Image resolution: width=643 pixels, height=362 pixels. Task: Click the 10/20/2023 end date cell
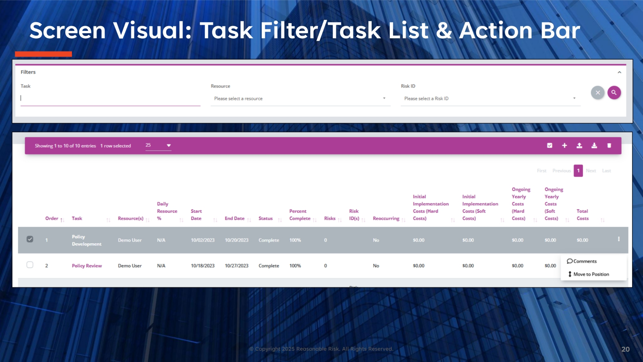pyautogui.click(x=237, y=240)
